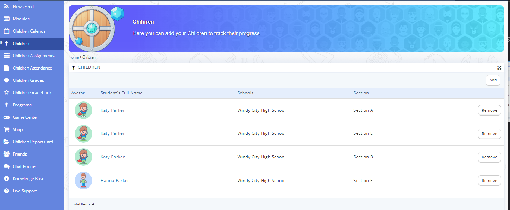
Task: Click the Knowledge Base info icon
Action: click(x=6, y=179)
